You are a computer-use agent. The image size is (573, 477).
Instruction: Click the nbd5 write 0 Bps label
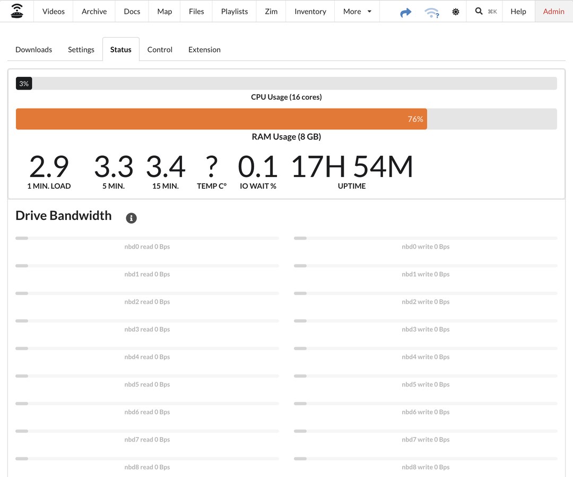(426, 384)
